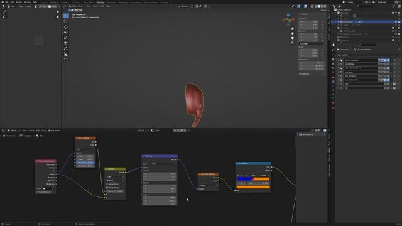Click the Options button in viewport
This screenshot has height=226, width=402.
click(x=323, y=10)
